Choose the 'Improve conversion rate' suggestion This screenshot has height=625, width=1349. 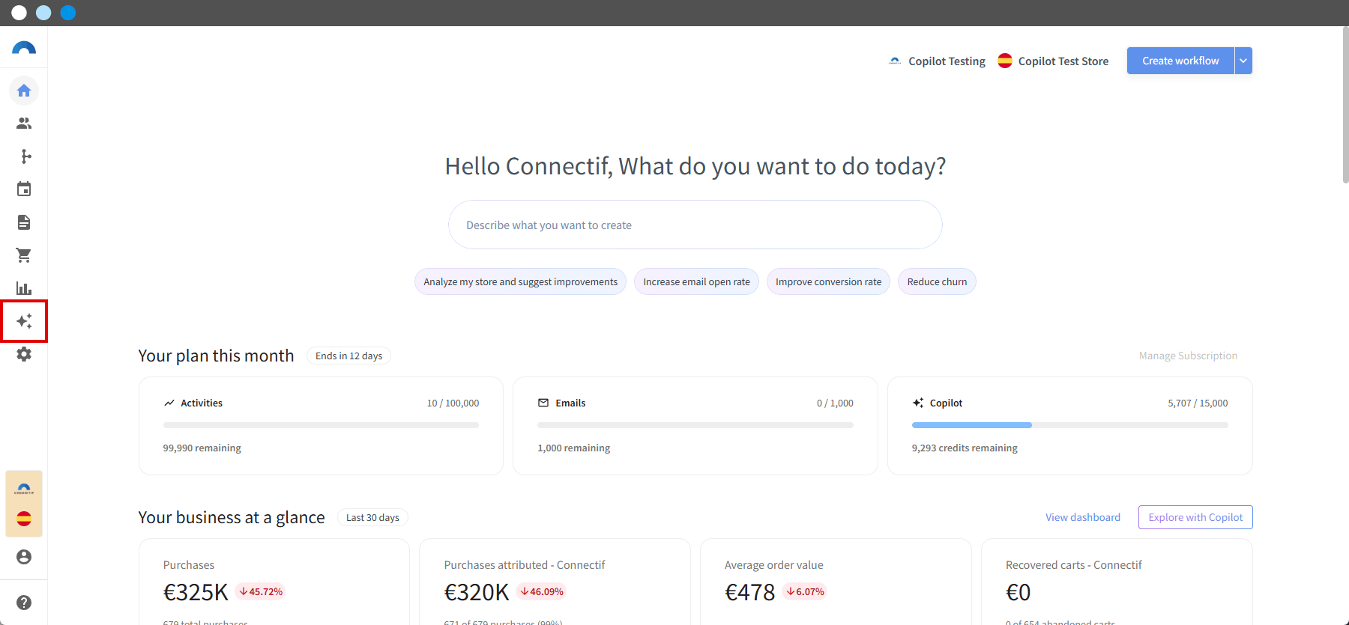[x=829, y=281]
